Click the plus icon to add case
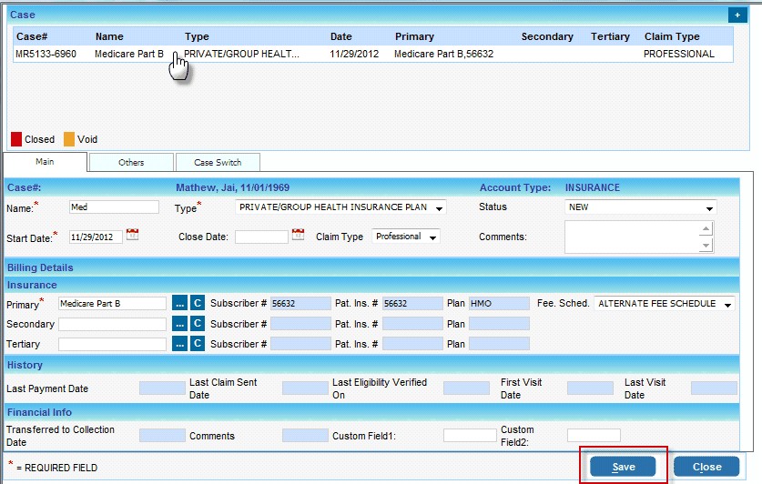The image size is (762, 484). 736,15
